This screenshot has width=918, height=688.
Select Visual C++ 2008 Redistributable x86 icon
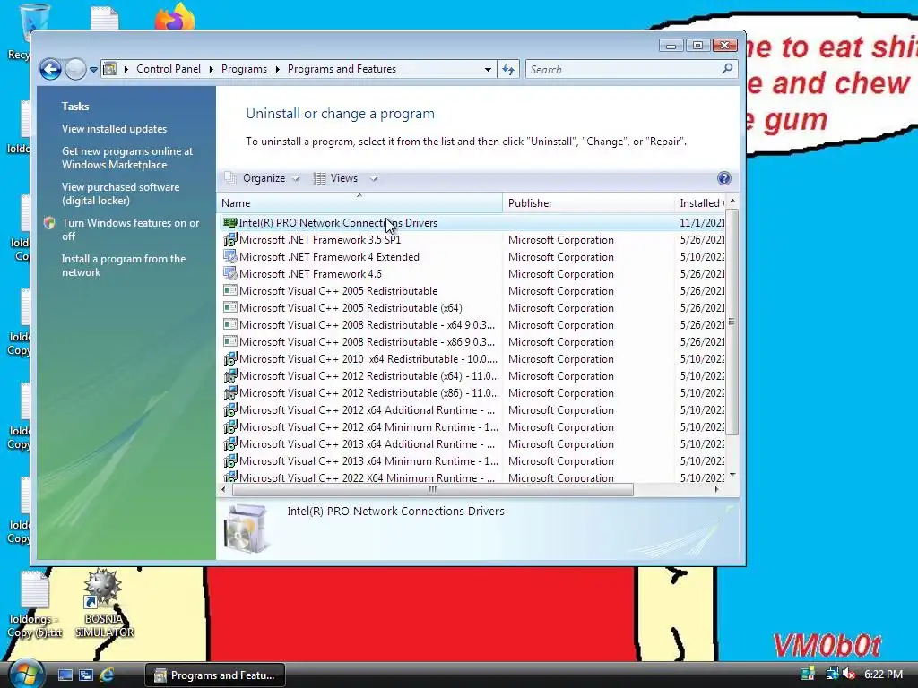tap(230, 341)
